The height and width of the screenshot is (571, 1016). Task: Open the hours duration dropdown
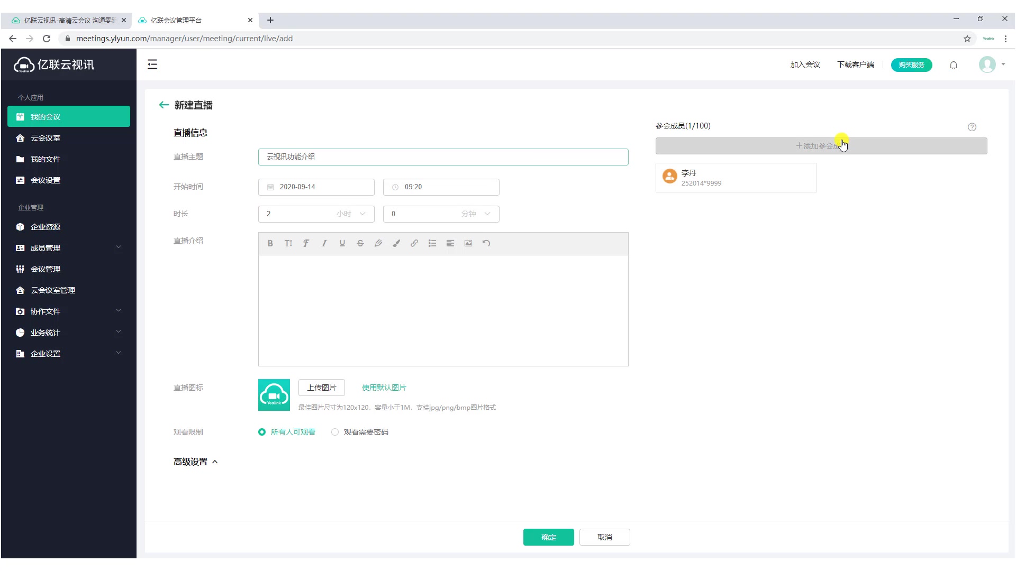click(316, 214)
